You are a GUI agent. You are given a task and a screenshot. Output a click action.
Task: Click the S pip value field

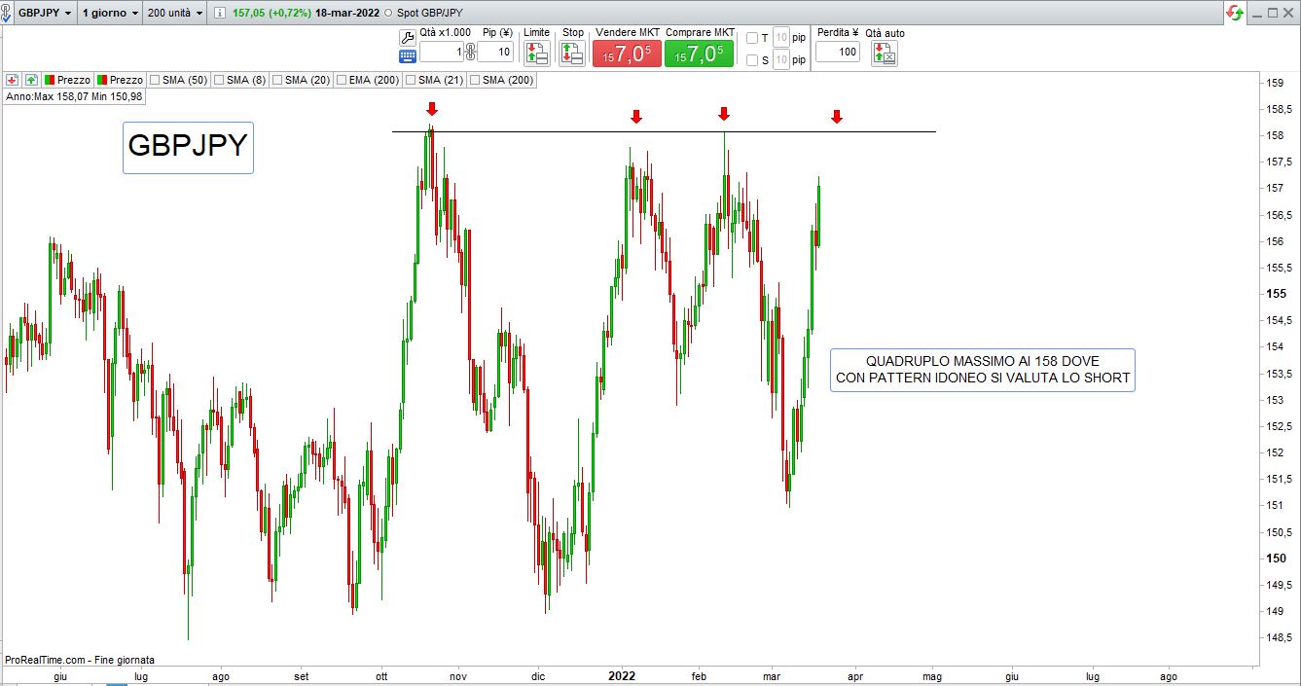pyautogui.click(x=780, y=60)
